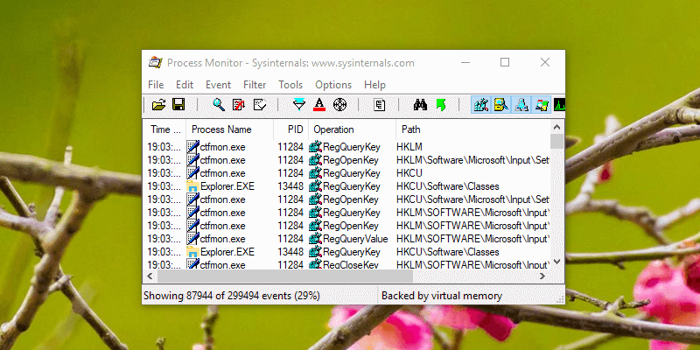Image resolution: width=700 pixels, height=350 pixels.
Task: Open the Tools menu
Action: click(x=290, y=85)
